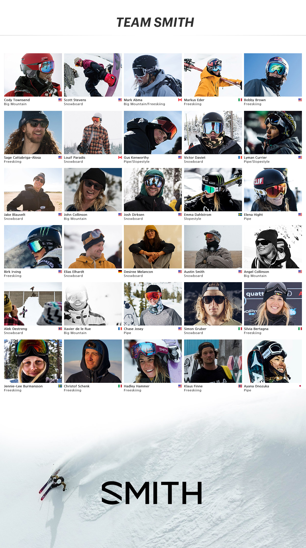Click the large SMITH logo
Image resolution: width=306 pixels, height=548 pixels.
(x=152, y=493)
